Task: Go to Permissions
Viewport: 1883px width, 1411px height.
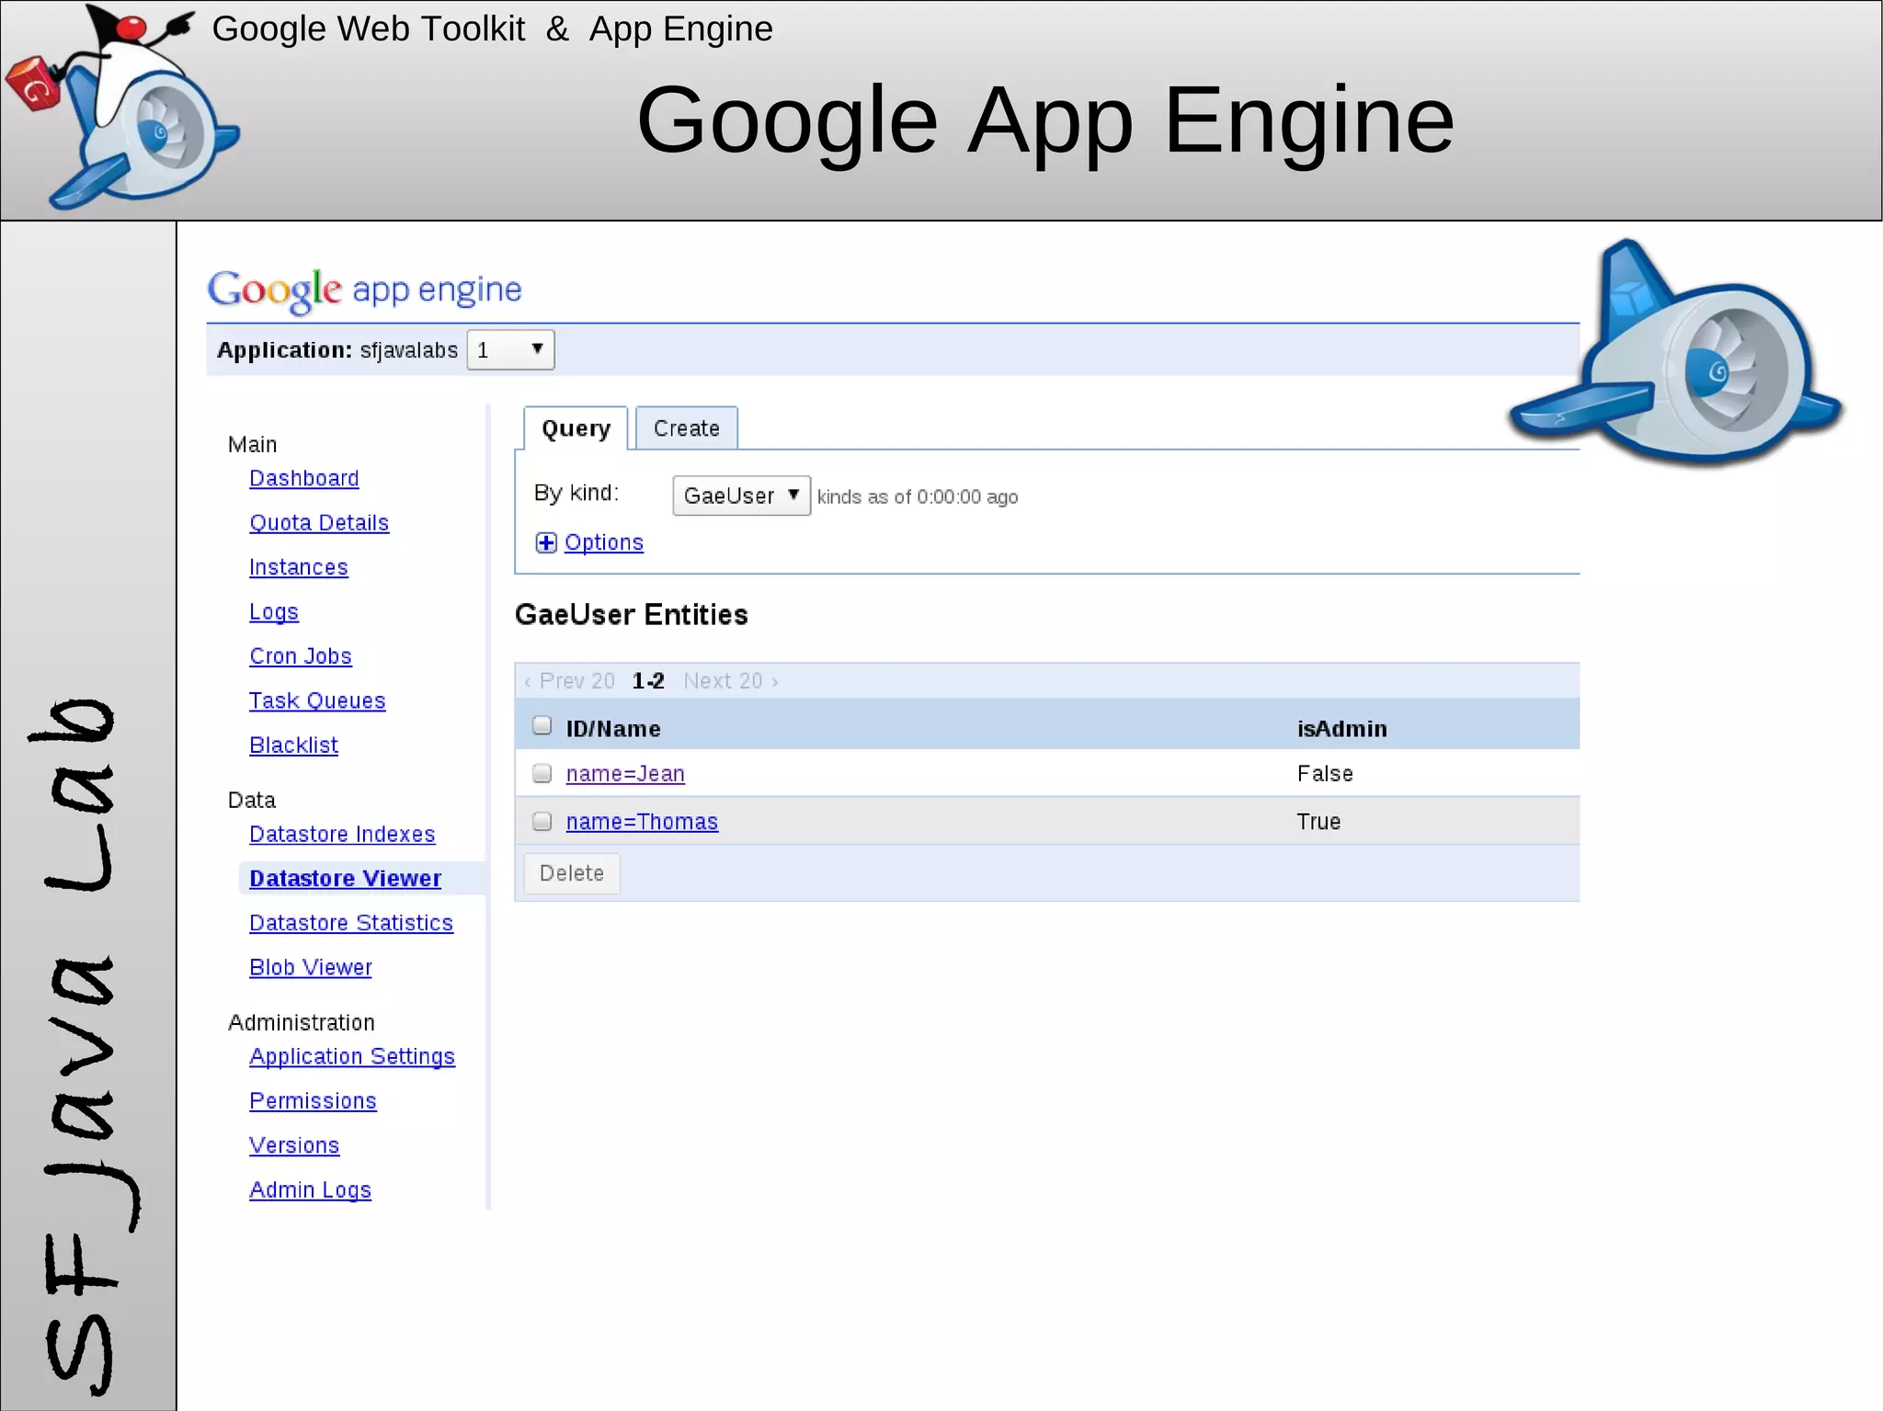Action: point(313,1100)
